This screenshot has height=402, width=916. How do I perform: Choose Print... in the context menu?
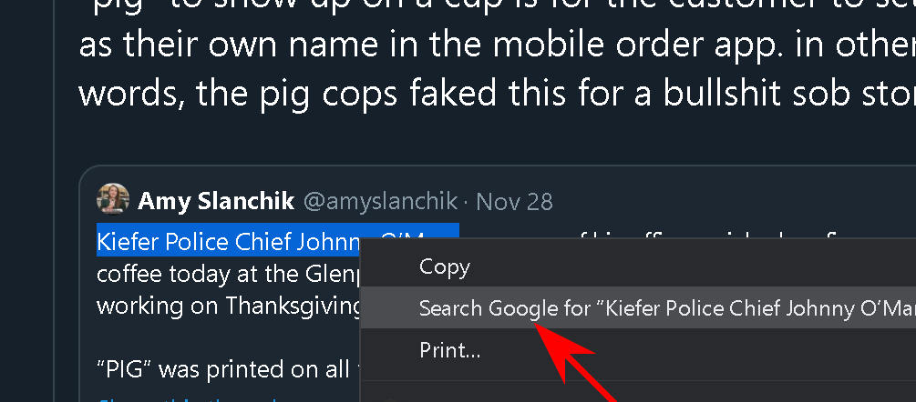(449, 349)
